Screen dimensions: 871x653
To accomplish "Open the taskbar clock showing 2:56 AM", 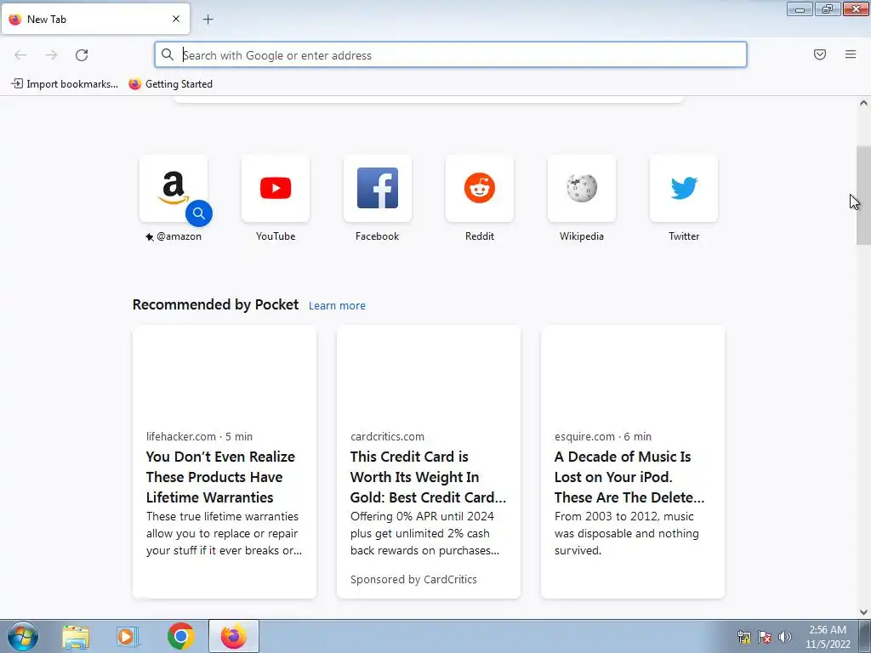I will click(x=828, y=637).
